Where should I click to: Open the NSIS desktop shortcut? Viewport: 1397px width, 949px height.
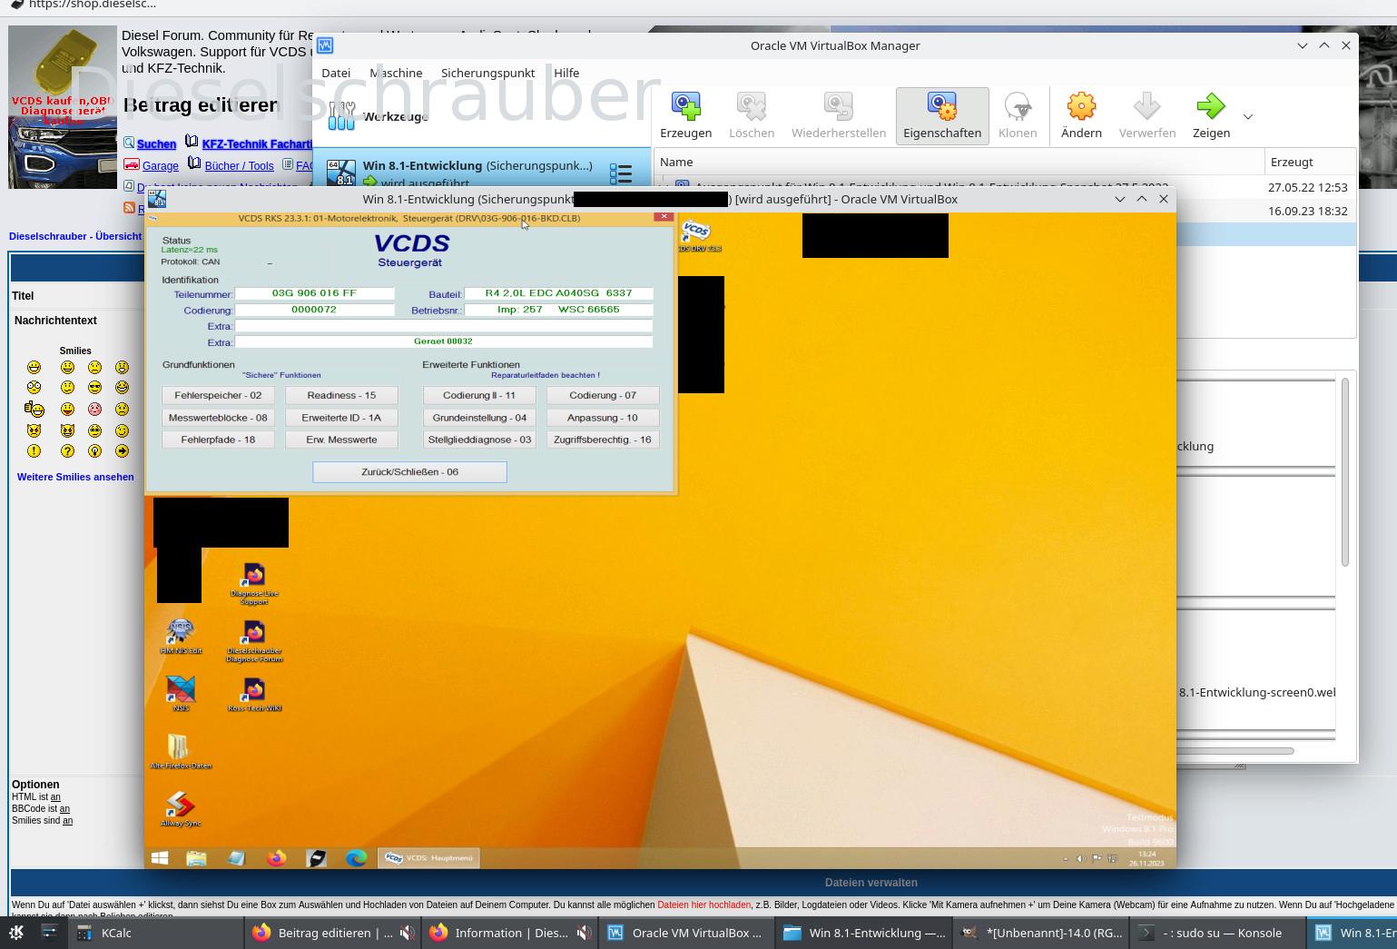[x=181, y=694]
